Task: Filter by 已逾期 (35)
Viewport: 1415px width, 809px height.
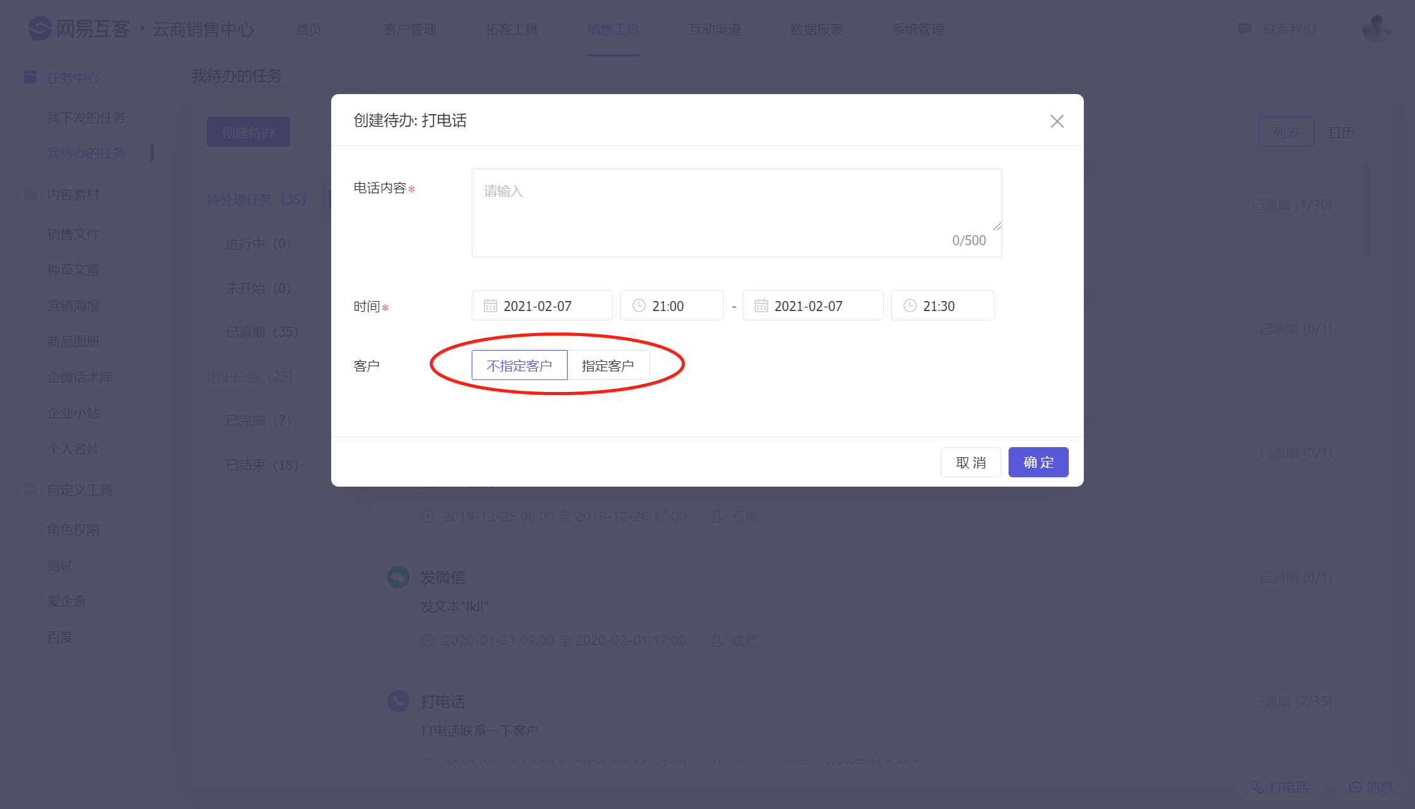Action: (262, 332)
